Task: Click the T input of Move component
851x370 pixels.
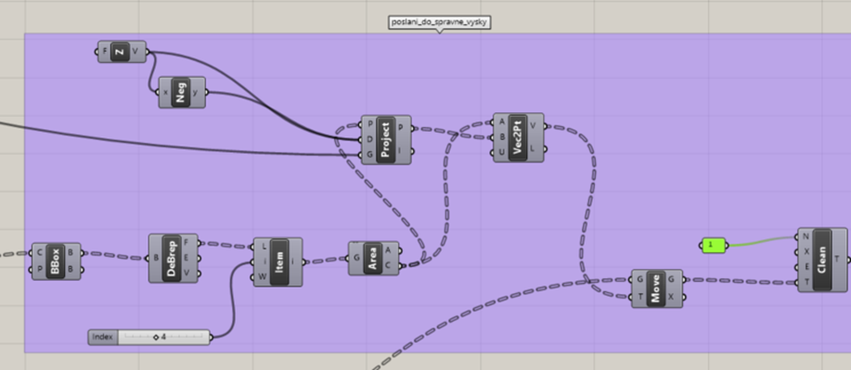Action: point(641,297)
